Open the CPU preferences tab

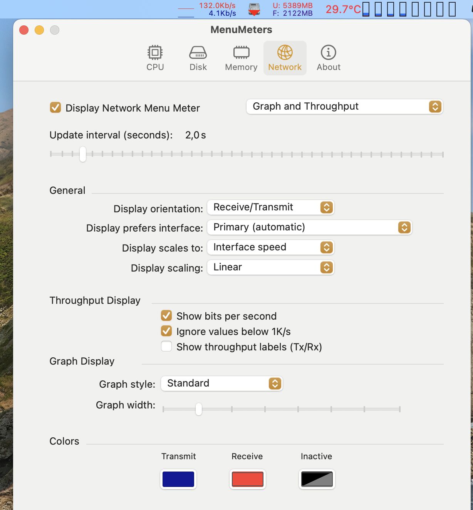(155, 58)
